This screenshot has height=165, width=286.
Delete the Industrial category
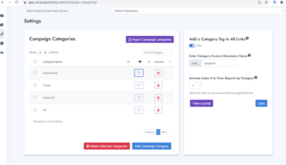pos(158,98)
